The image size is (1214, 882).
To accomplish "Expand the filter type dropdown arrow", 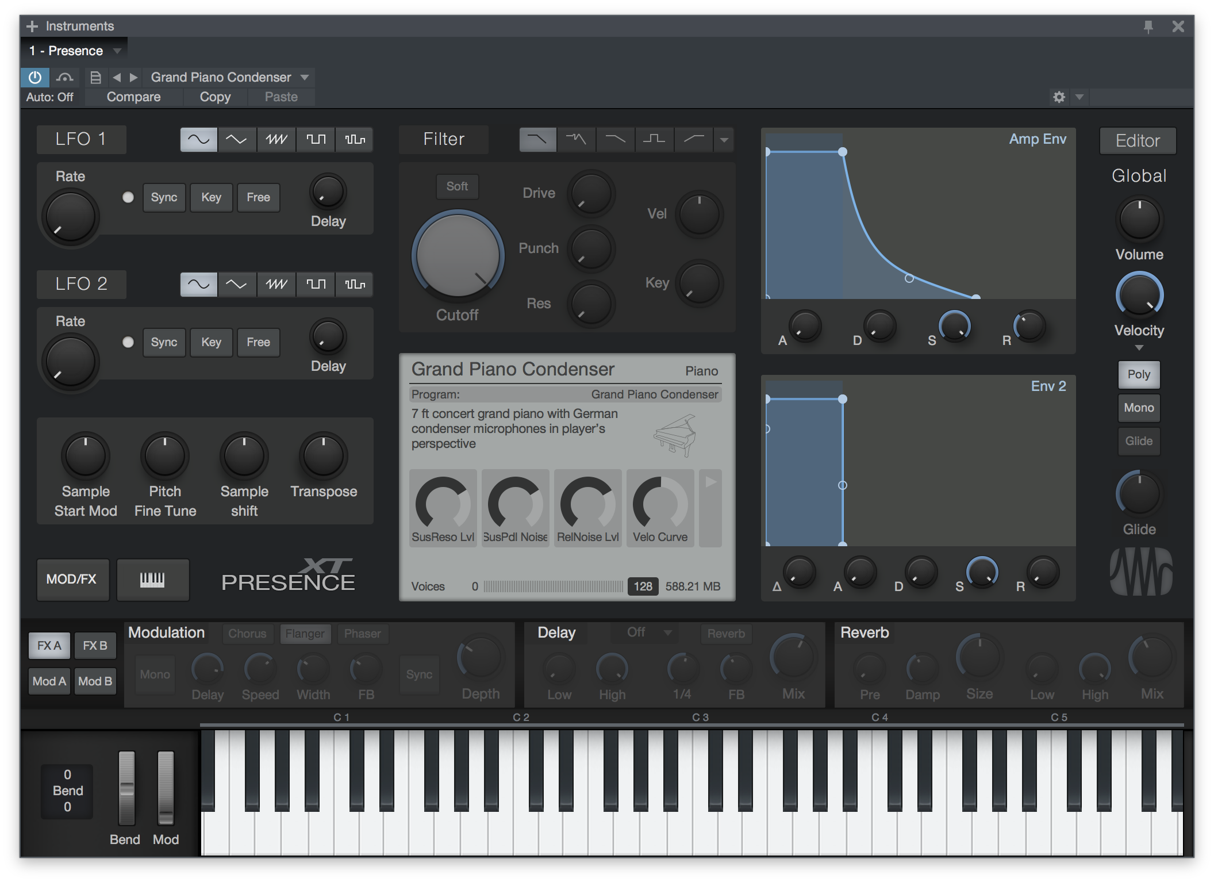I will pyautogui.click(x=724, y=140).
